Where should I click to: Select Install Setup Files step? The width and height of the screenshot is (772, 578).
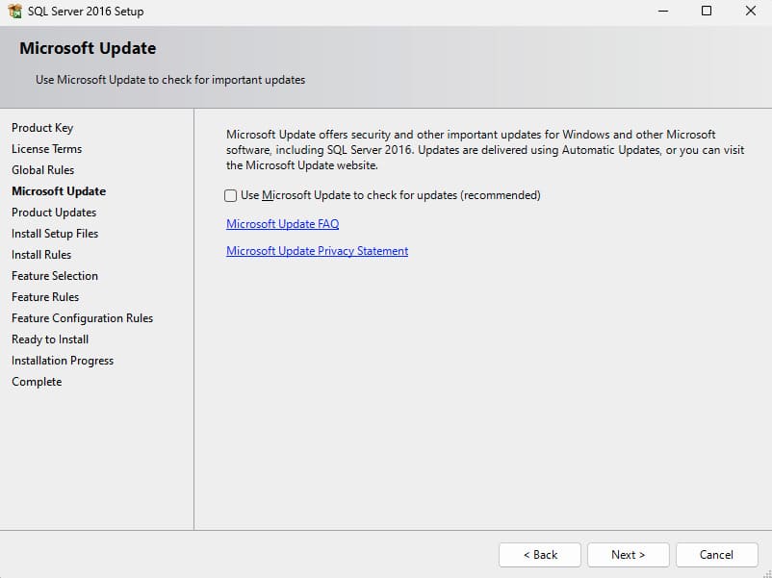(x=55, y=234)
